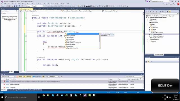The height and width of the screenshot is (101, 180).
Task: Click the filter funnel icon in Error List header
Action: 141,79
